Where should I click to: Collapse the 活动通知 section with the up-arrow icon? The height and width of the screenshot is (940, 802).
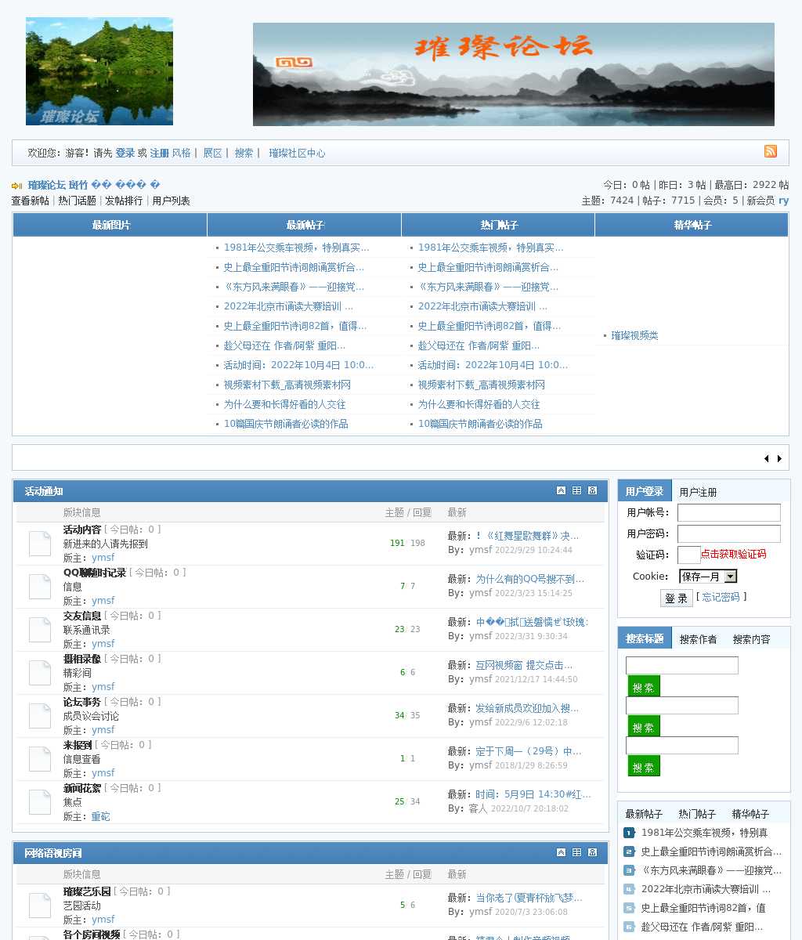coord(561,490)
